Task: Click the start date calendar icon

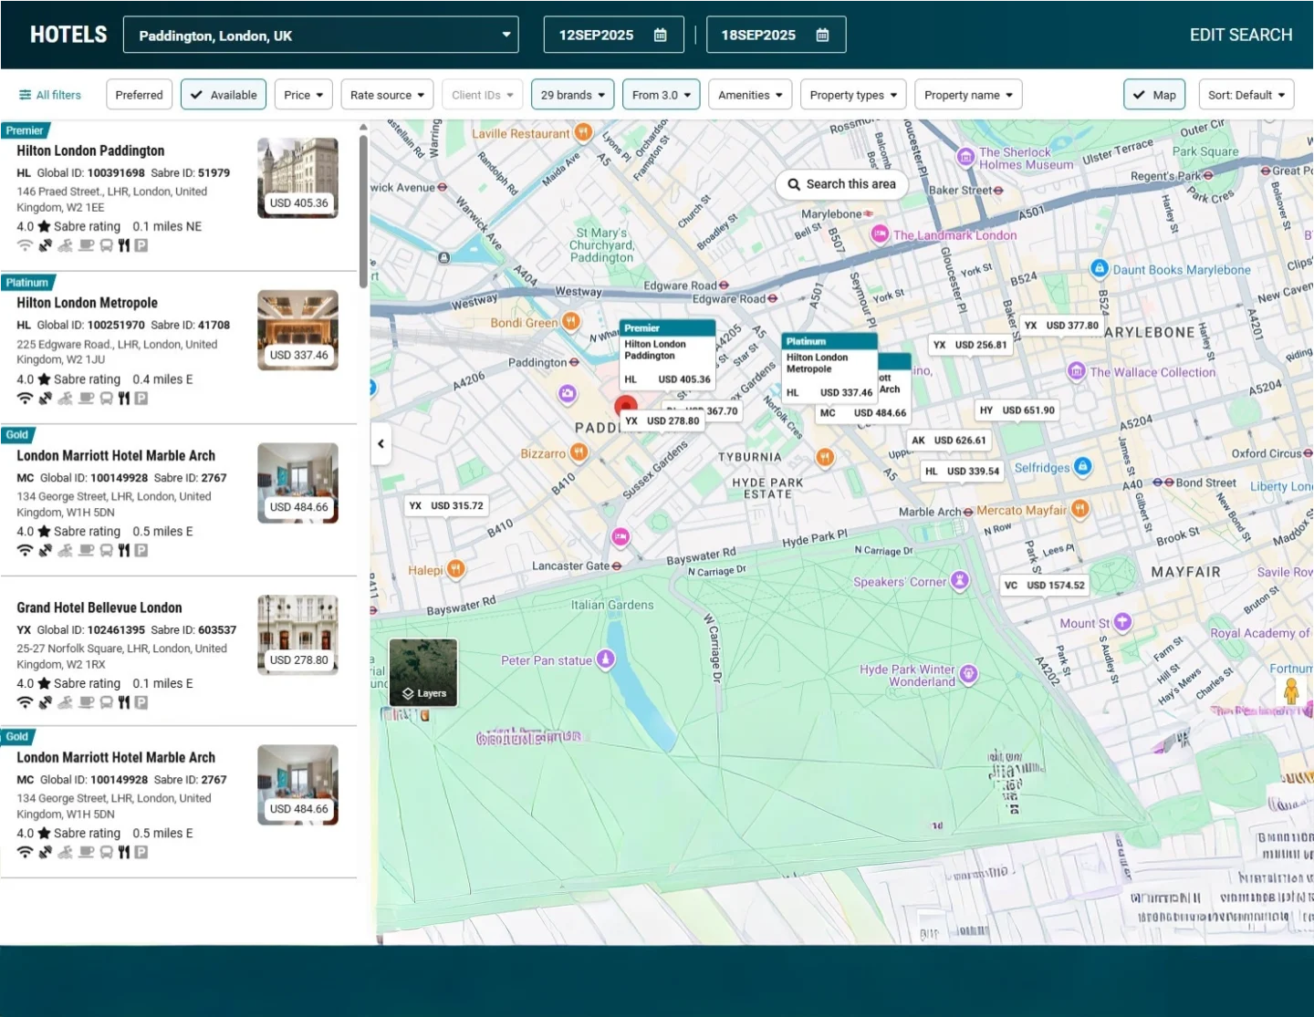Action: pyautogui.click(x=659, y=34)
